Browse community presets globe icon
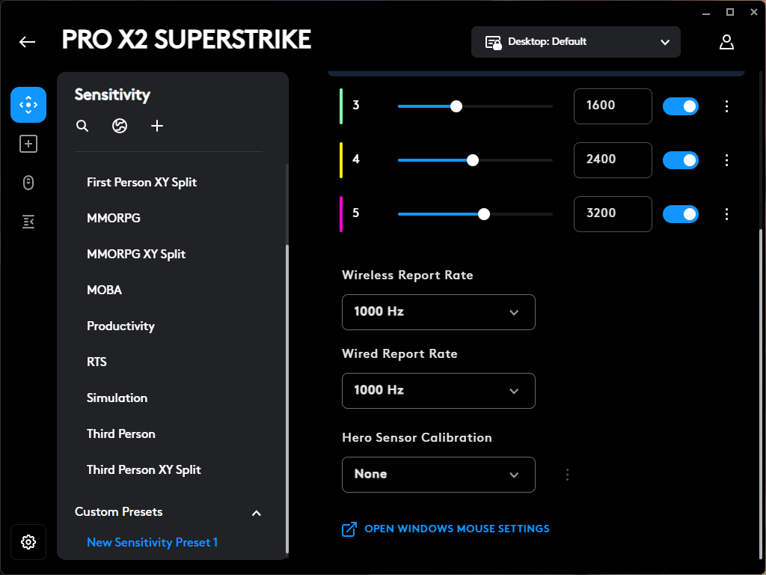 coord(120,126)
